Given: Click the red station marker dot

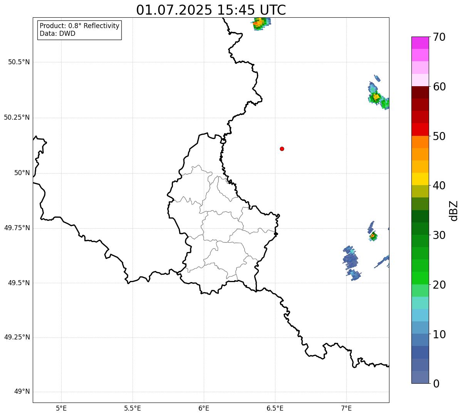Looking at the screenshot, I should (x=282, y=149).
